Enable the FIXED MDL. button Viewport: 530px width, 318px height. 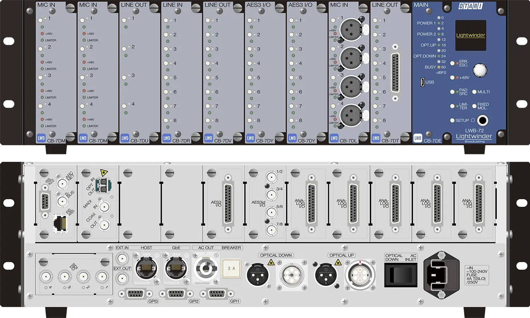[474, 106]
